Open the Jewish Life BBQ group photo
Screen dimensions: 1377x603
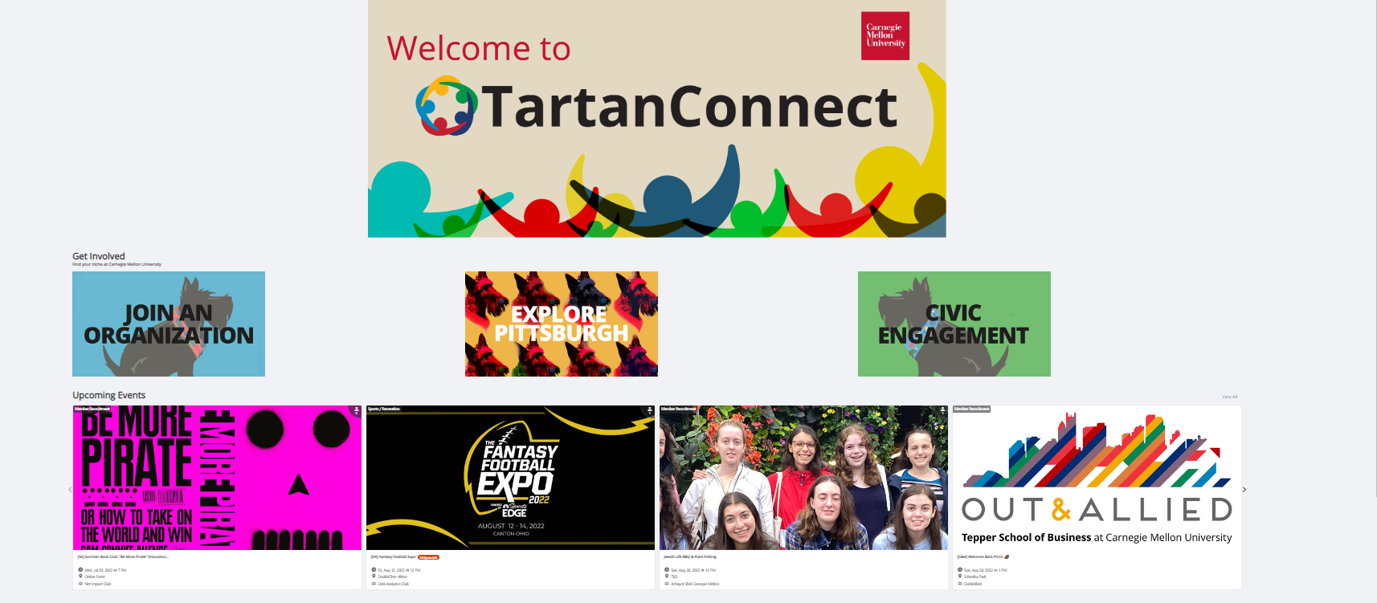tap(803, 478)
